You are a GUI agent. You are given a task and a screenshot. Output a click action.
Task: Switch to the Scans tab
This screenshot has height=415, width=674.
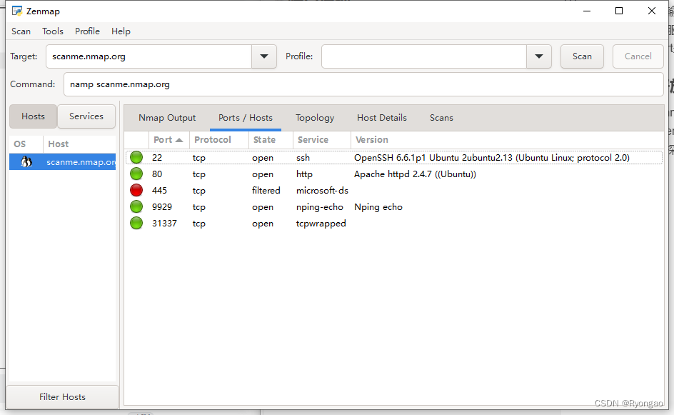pyautogui.click(x=441, y=118)
